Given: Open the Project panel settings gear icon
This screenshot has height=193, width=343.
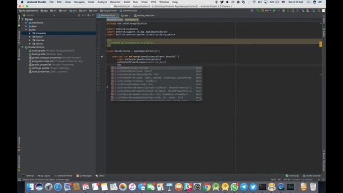Looking at the screenshot, I should click(x=88, y=16).
